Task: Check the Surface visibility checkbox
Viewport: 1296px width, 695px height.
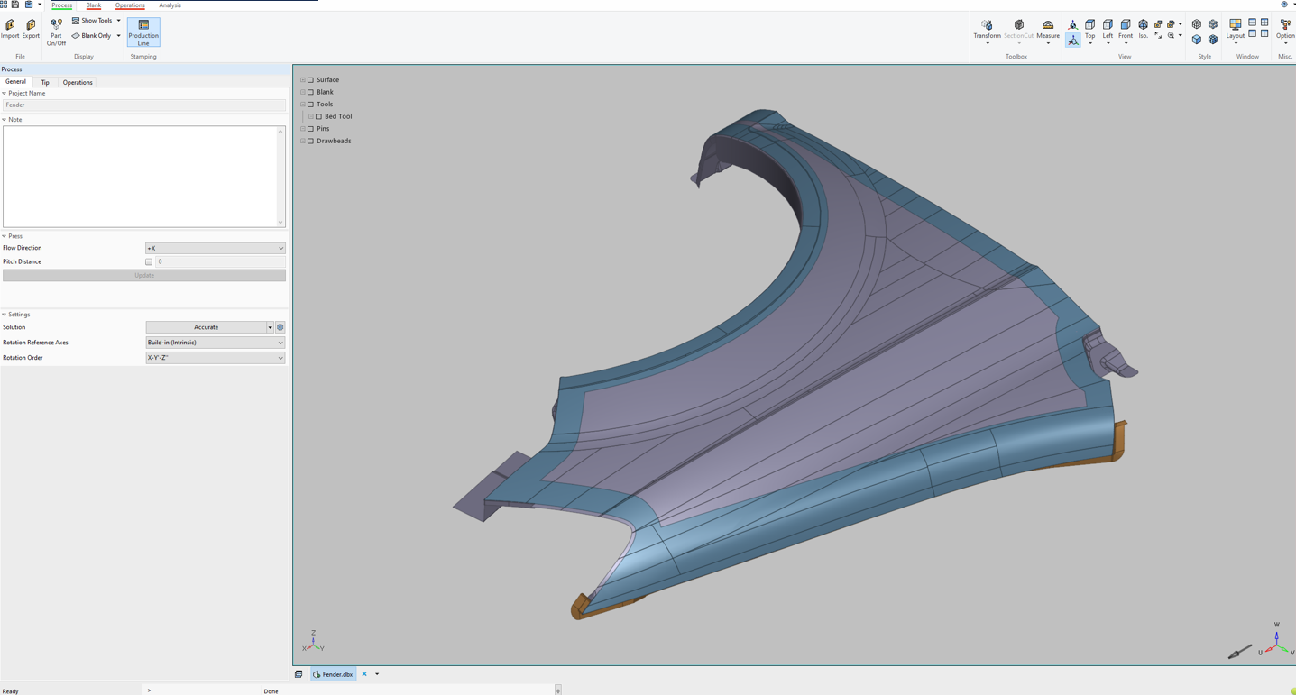Action: [x=310, y=80]
